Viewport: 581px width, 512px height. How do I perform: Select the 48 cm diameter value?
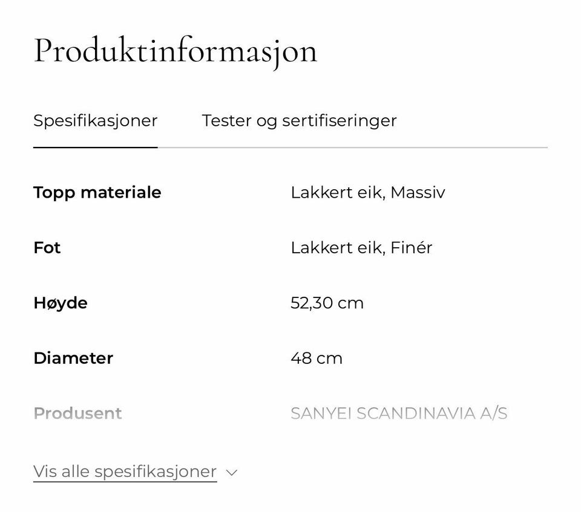coord(317,358)
